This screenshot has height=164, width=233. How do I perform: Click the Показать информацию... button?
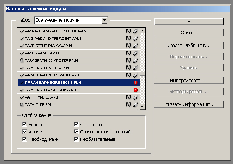[189, 104]
